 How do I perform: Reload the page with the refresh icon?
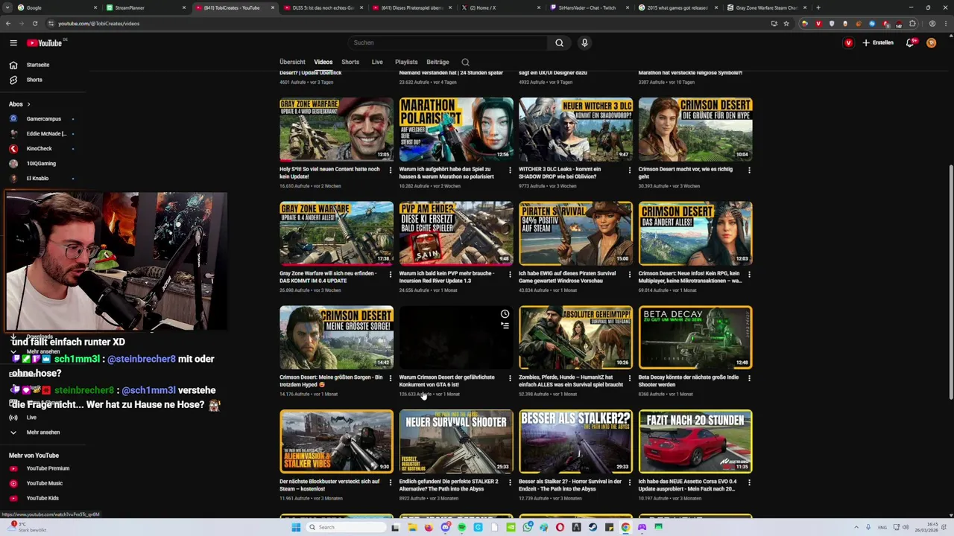click(34, 24)
